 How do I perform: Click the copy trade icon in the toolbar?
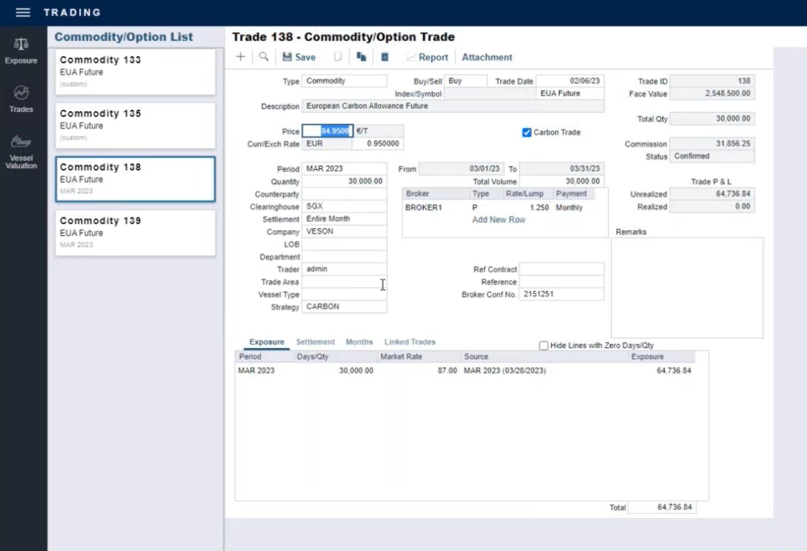click(361, 57)
